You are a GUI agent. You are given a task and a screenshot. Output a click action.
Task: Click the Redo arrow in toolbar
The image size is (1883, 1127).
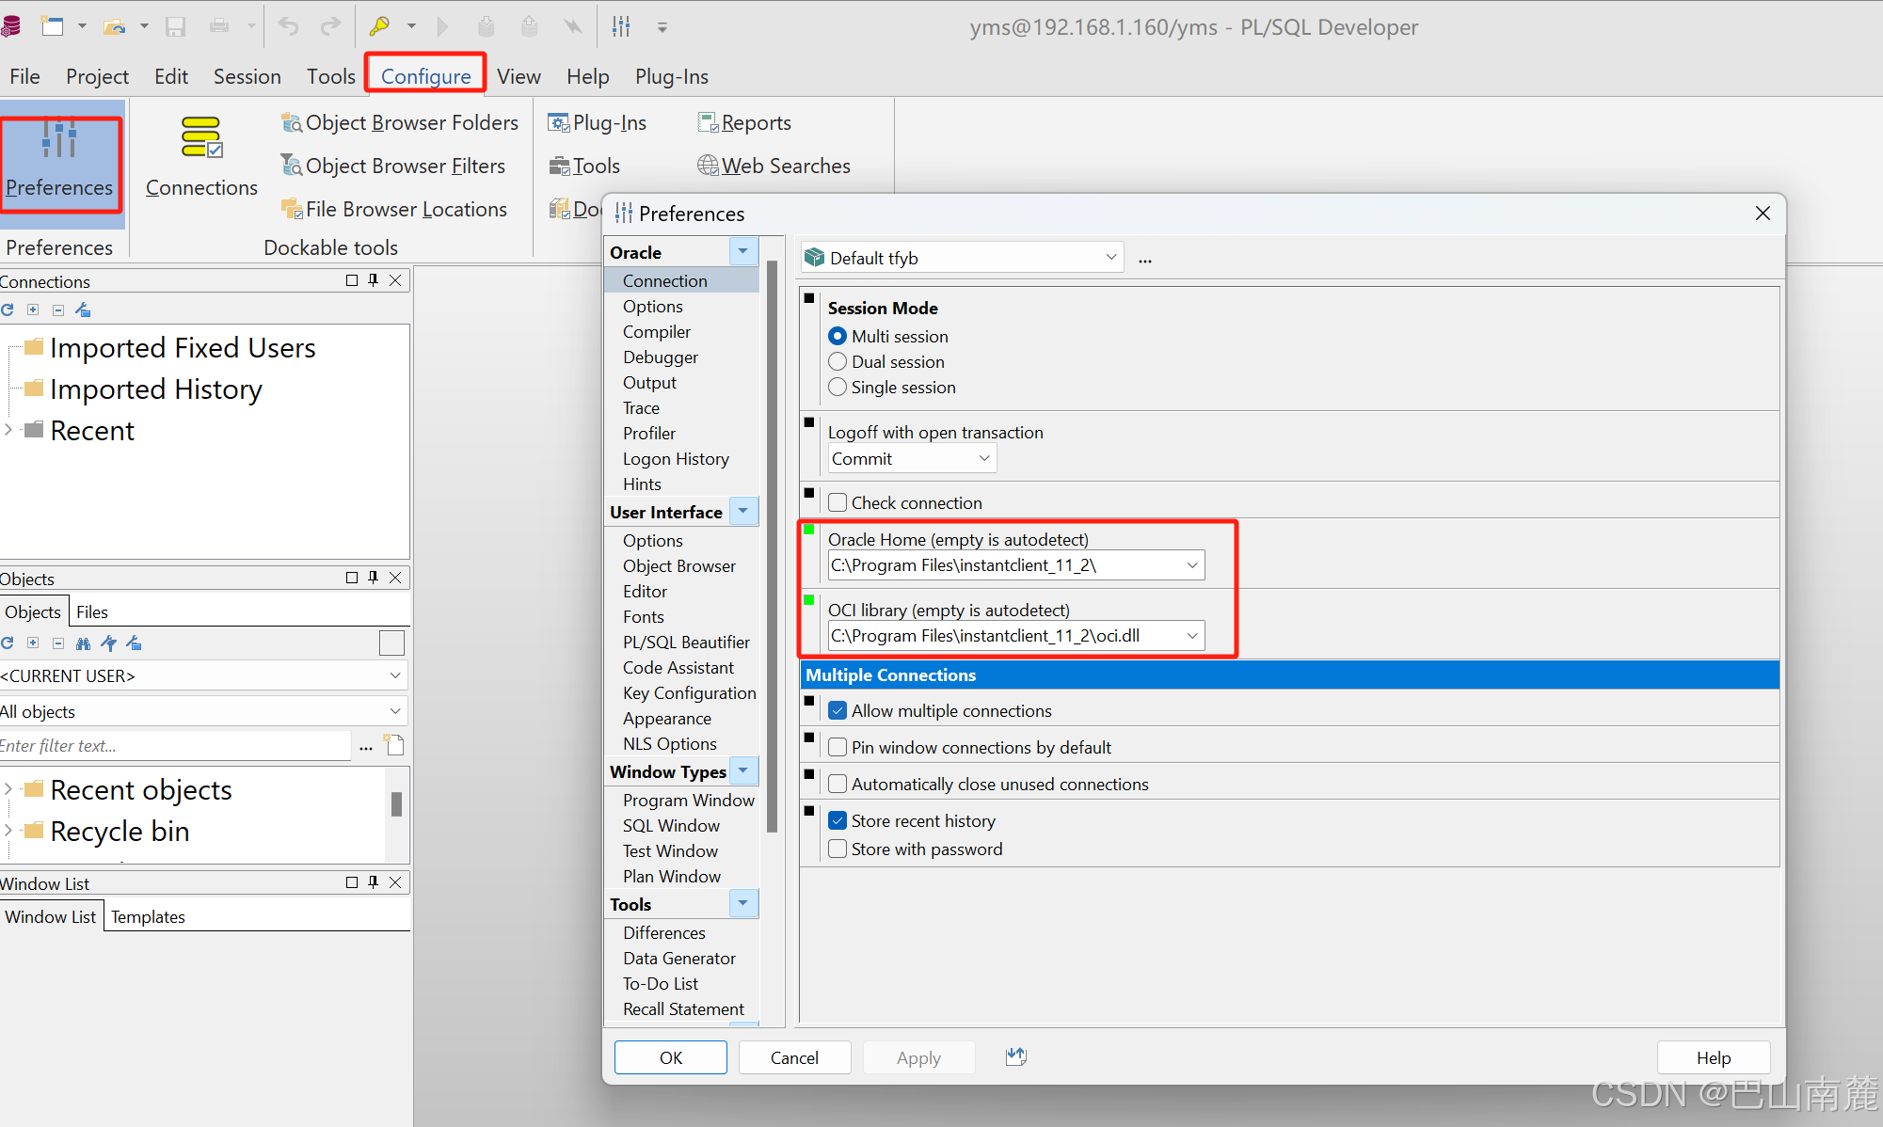point(329,26)
